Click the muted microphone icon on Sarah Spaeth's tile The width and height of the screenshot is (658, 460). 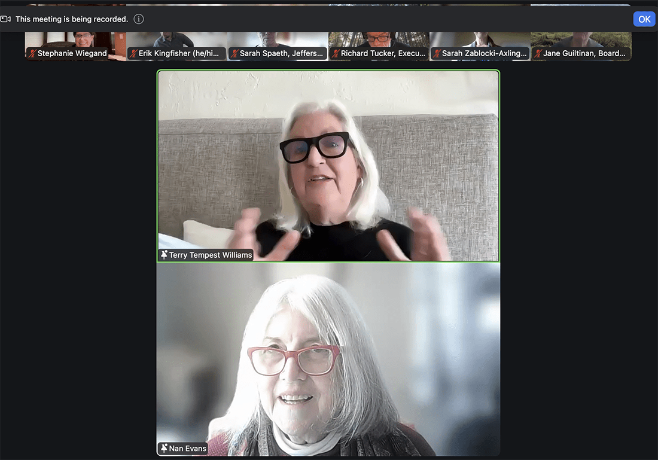[233, 53]
